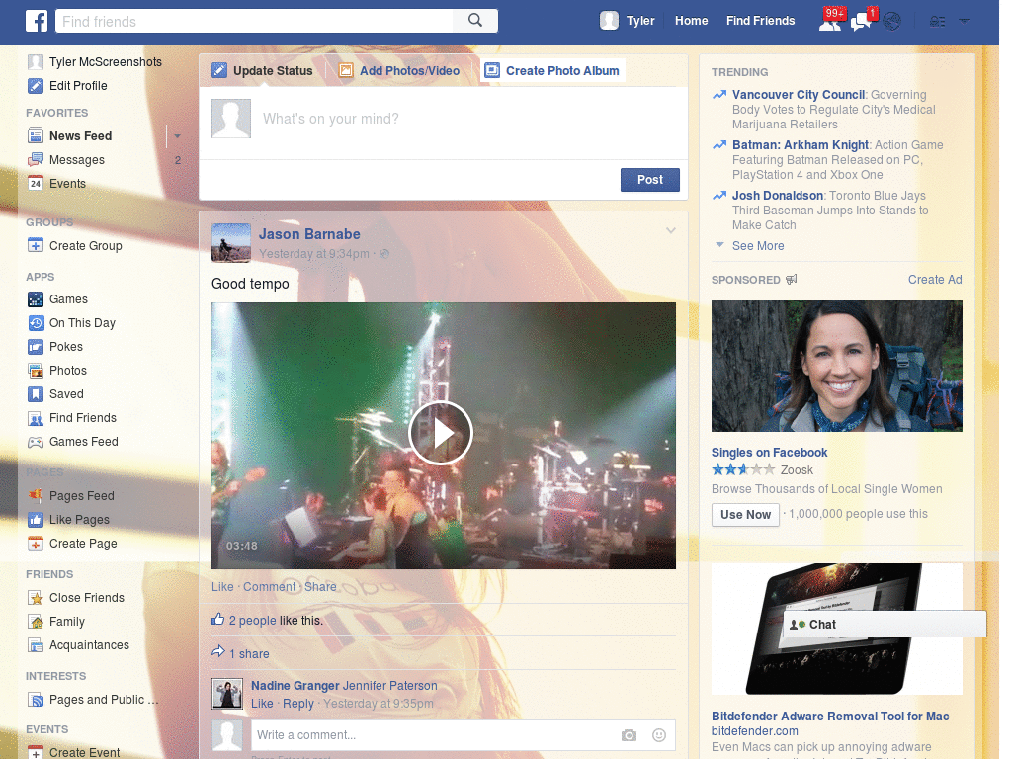Open the privacy shortcuts icon

pos(937,22)
